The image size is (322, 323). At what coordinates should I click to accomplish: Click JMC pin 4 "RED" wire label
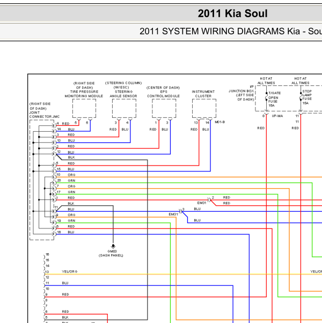[x=65, y=124]
